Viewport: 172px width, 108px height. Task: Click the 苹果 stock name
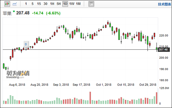[x=7, y=13]
